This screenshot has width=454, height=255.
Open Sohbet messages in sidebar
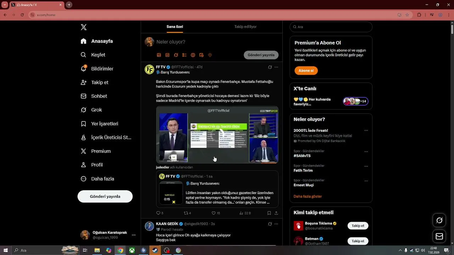click(x=94, y=96)
